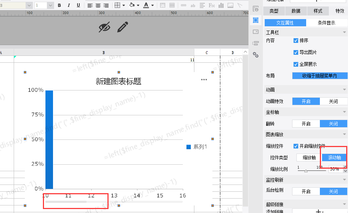This screenshot has height=213, width=348.
Task: Toggle bold formatting in the toolbar
Action: pos(59,5)
